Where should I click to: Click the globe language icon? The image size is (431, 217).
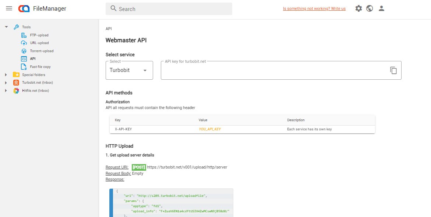[x=370, y=8]
